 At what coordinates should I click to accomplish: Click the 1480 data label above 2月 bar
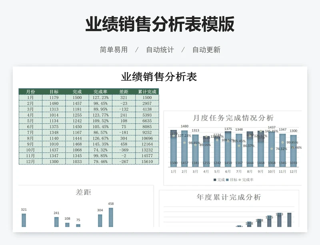point(184,126)
